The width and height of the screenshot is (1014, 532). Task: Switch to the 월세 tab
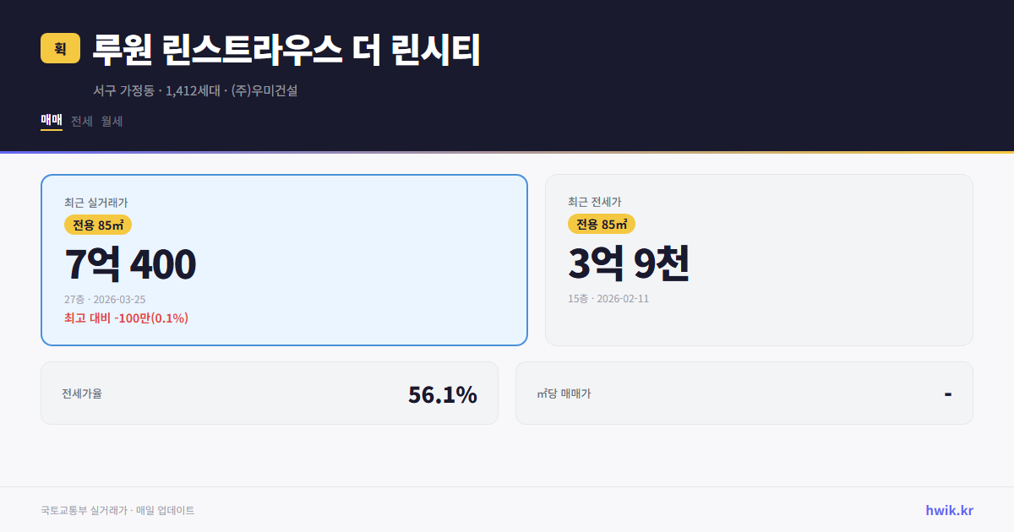pos(112,122)
